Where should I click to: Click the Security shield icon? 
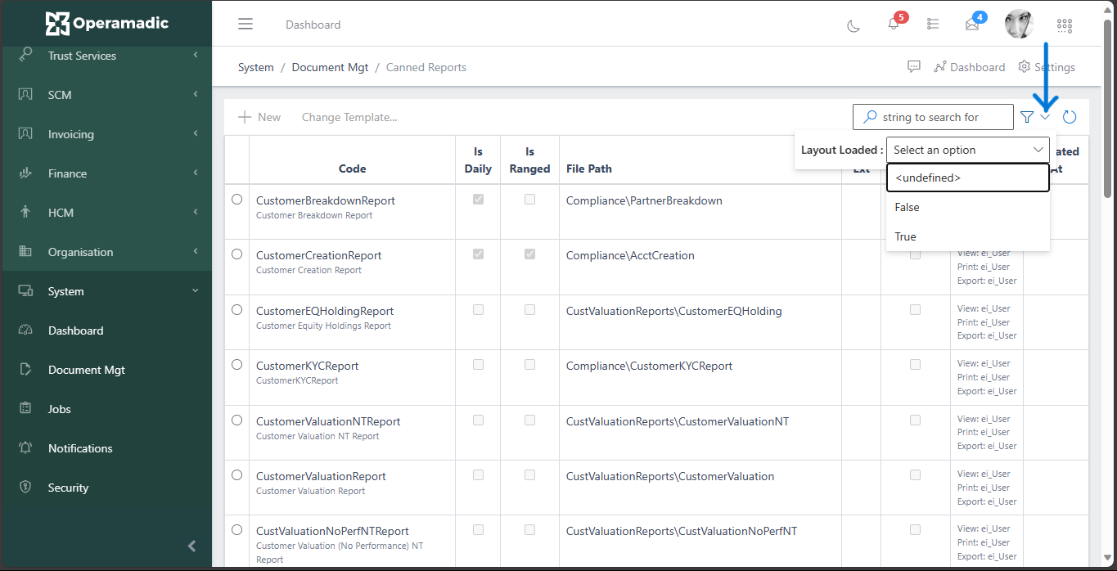25,487
